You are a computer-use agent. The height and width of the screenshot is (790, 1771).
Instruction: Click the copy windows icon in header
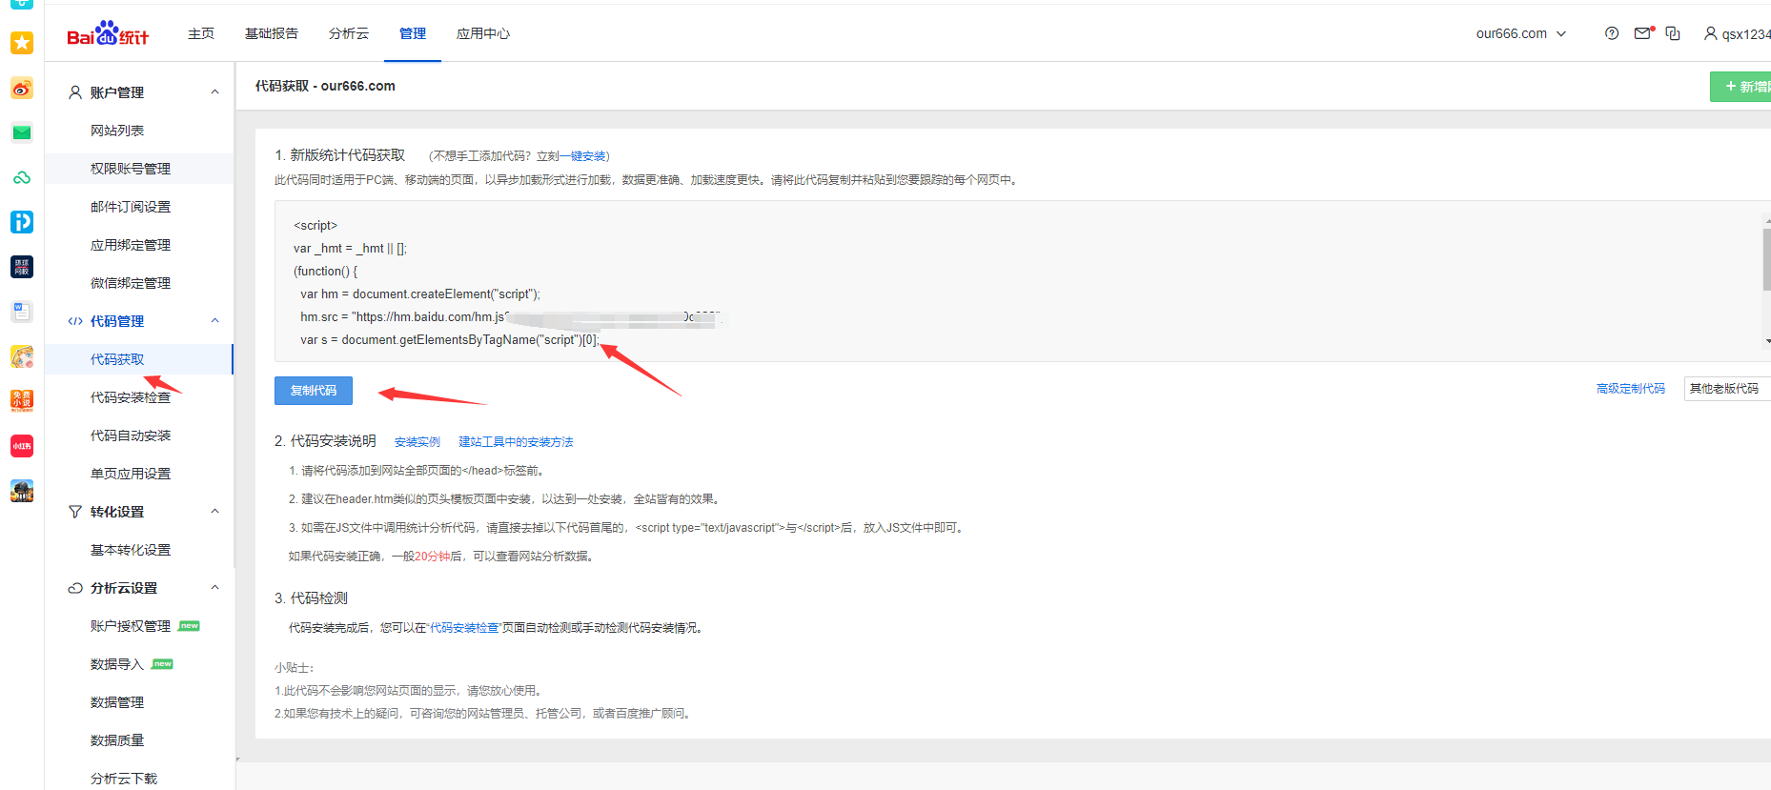click(1673, 33)
